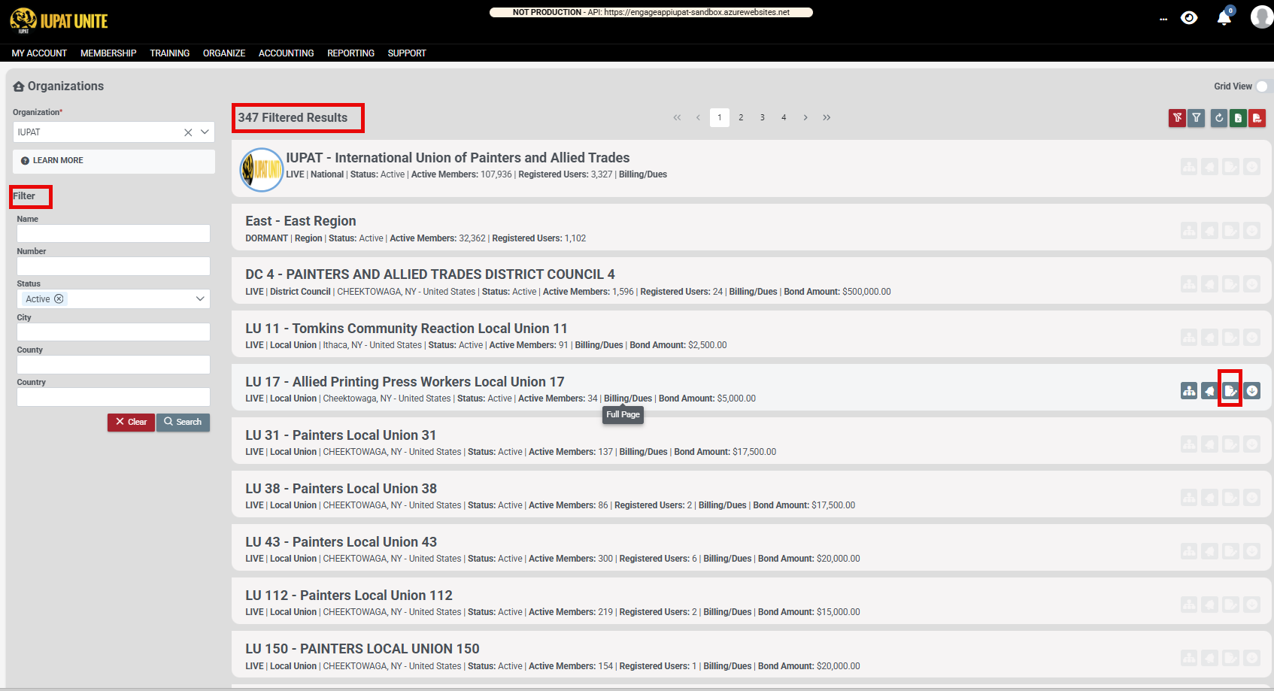Click edit page icon on DC 4 row
1274x691 pixels.
click(x=1230, y=284)
